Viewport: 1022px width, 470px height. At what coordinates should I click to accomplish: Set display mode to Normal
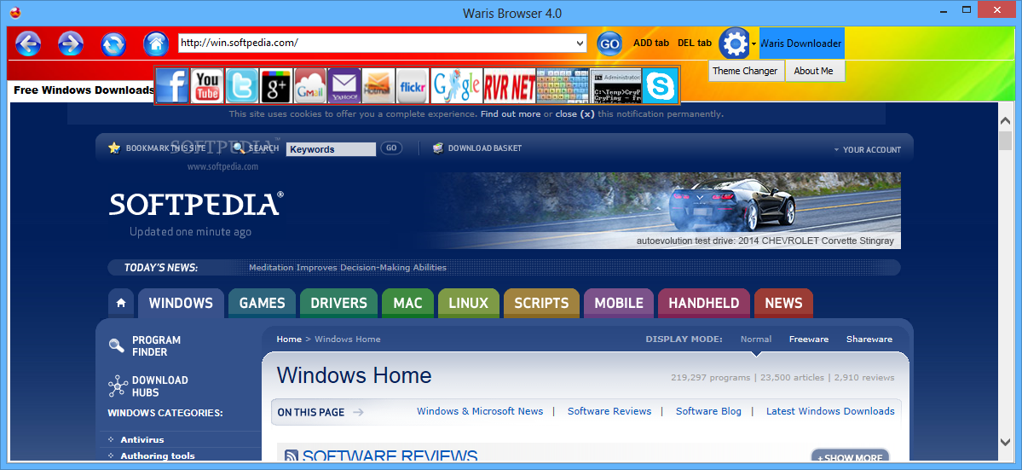tap(756, 339)
